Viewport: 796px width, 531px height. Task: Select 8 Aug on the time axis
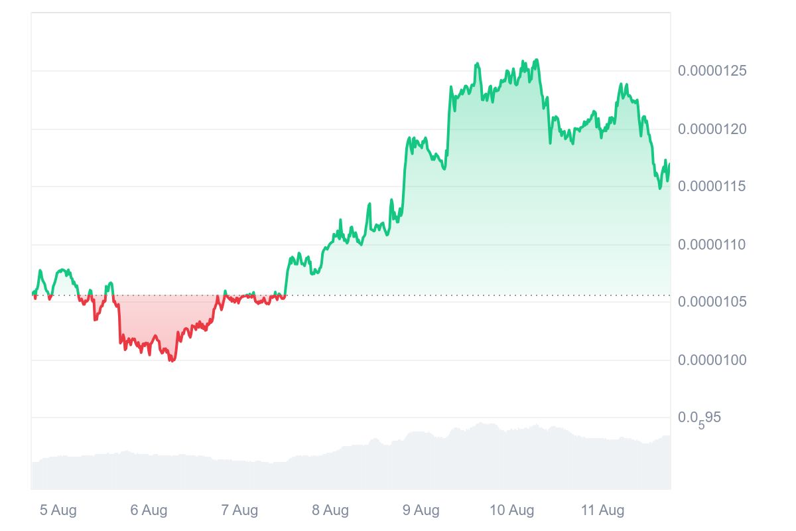pos(330,510)
